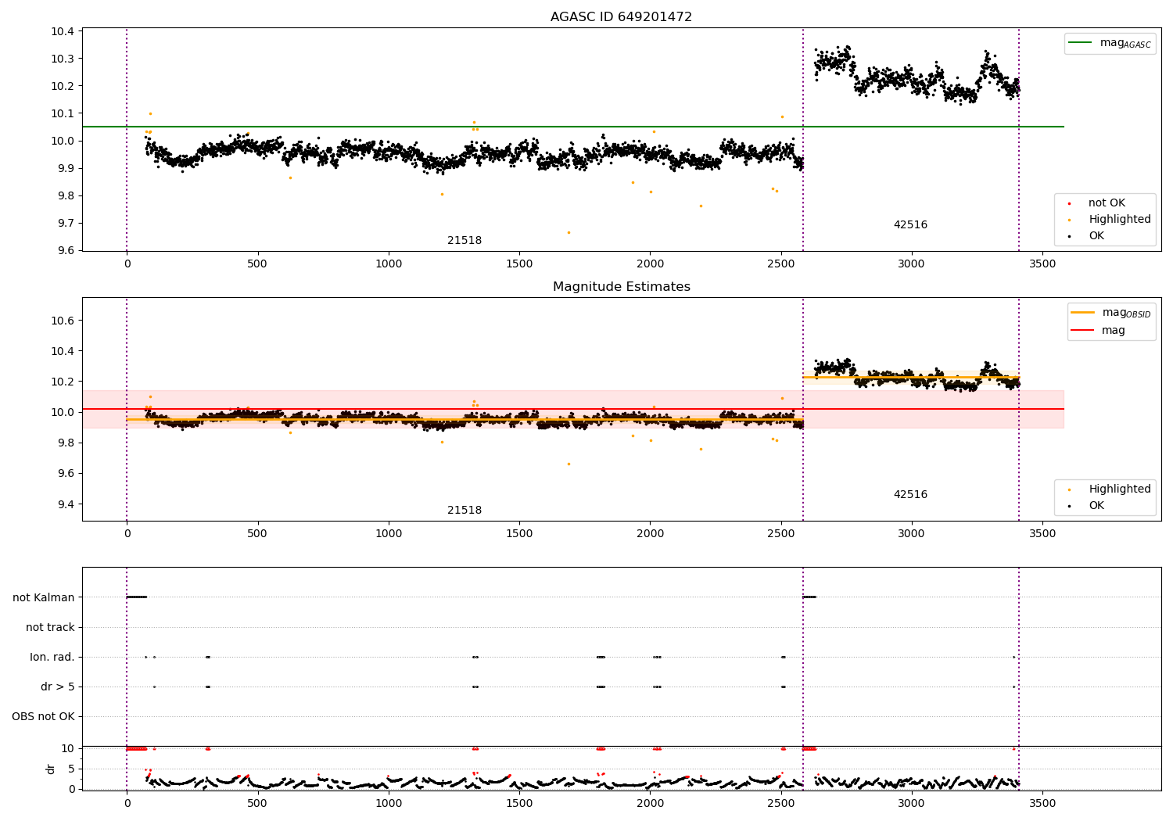Image resolution: width=1173 pixels, height=821 pixels.
Task: Click the 500 x-tick under Magnitude Estimates plot
Action: [x=257, y=534]
